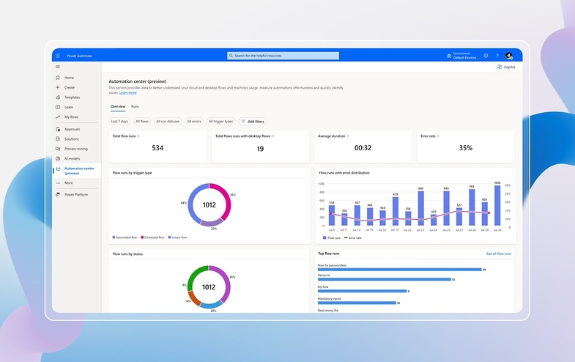Open user account avatar
Image resolution: width=575 pixels, height=362 pixels.
509,56
